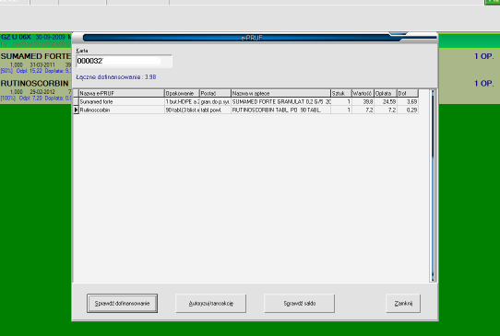This screenshot has width=500, height=336.
Task: Click the Postać column header
Action: click(215, 93)
